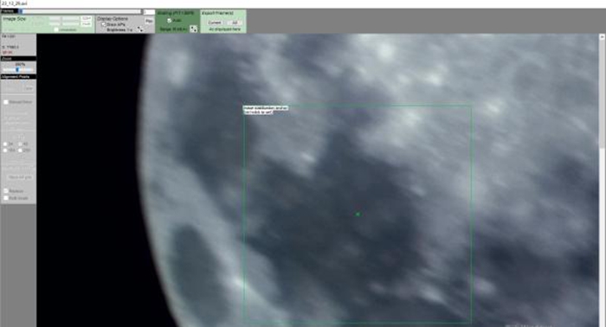
Task: Select AP size 48 radio button
Action: coord(20,144)
